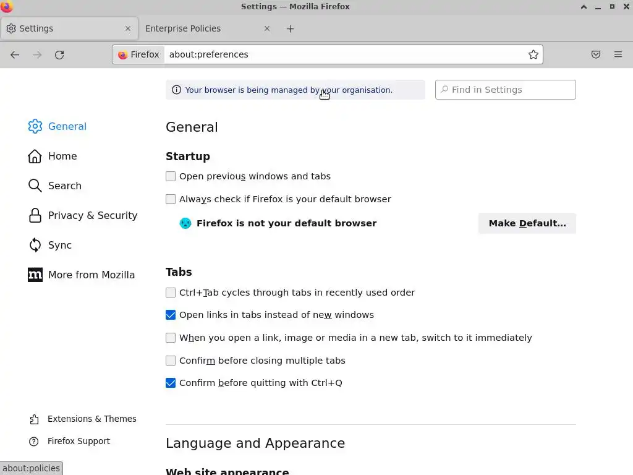Click the Back navigation arrow
The width and height of the screenshot is (633, 475).
[15, 54]
